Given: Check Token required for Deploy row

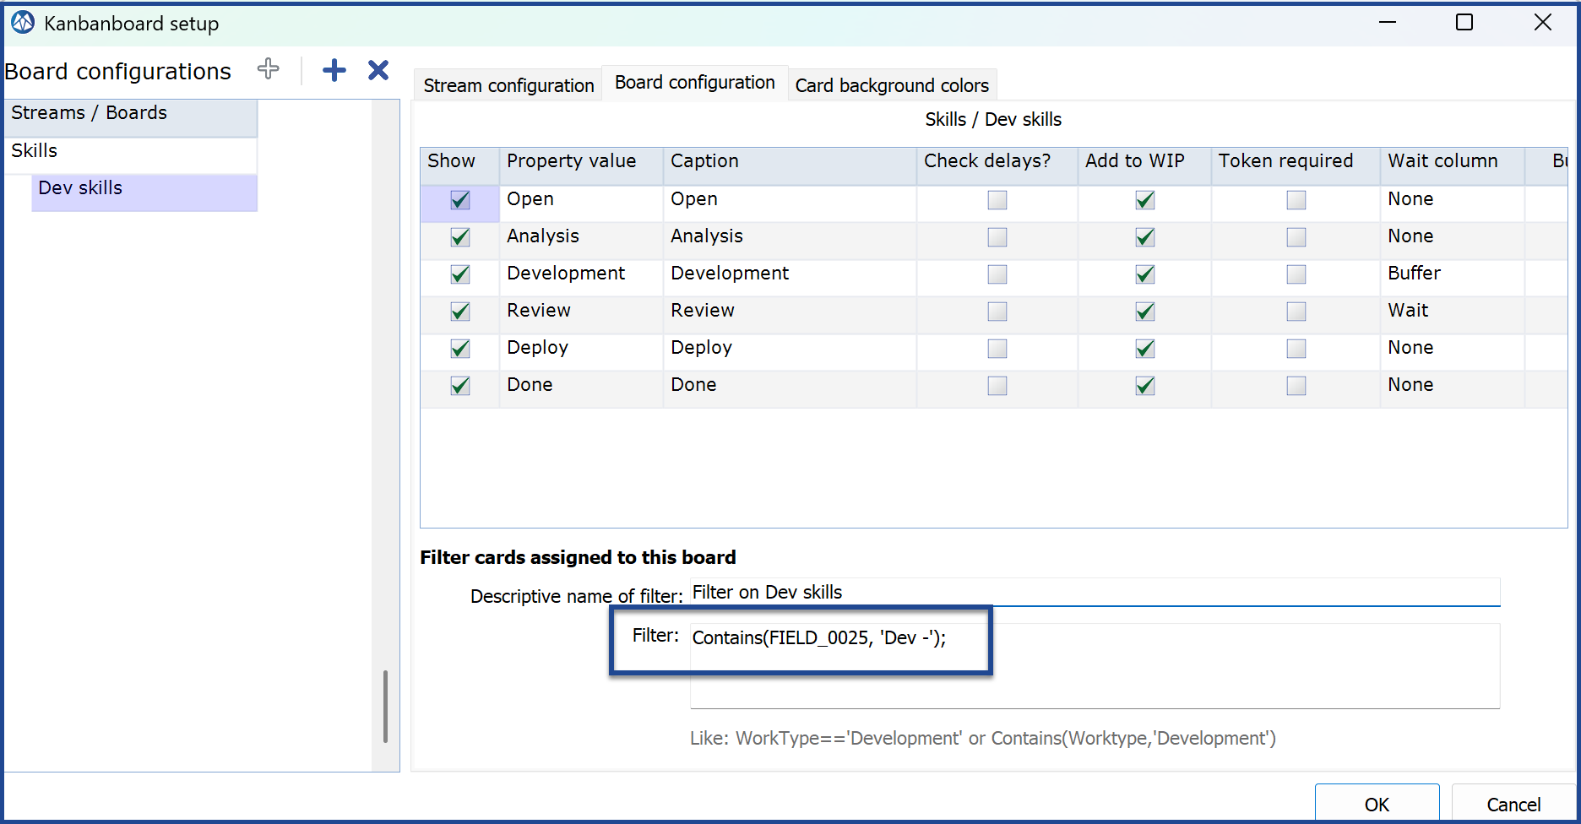Looking at the screenshot, I should (x=1296, y=349).
